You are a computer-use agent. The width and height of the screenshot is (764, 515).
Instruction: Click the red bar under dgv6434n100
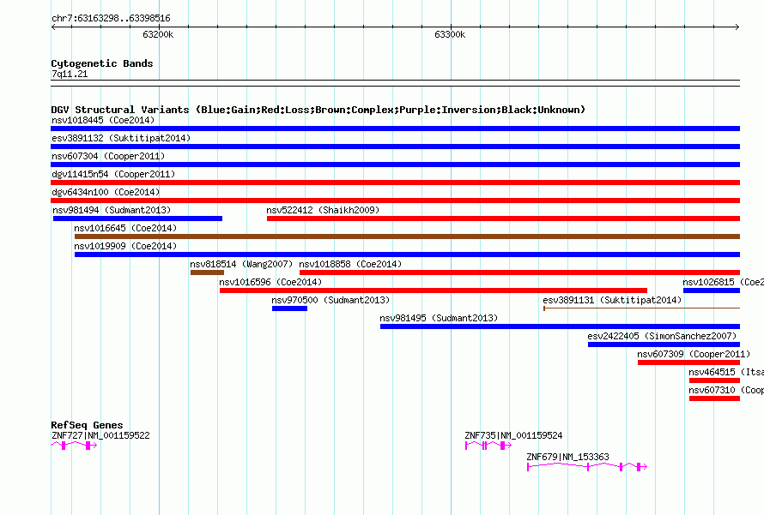(395, 201)
